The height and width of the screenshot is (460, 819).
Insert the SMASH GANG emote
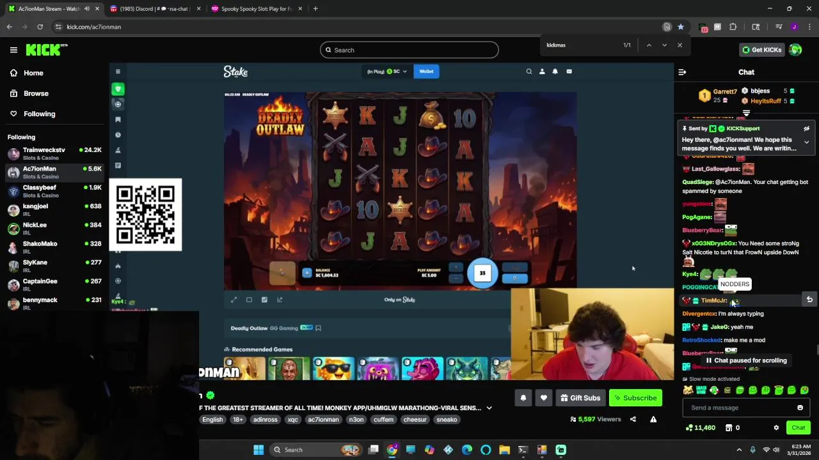pos(701,390)
